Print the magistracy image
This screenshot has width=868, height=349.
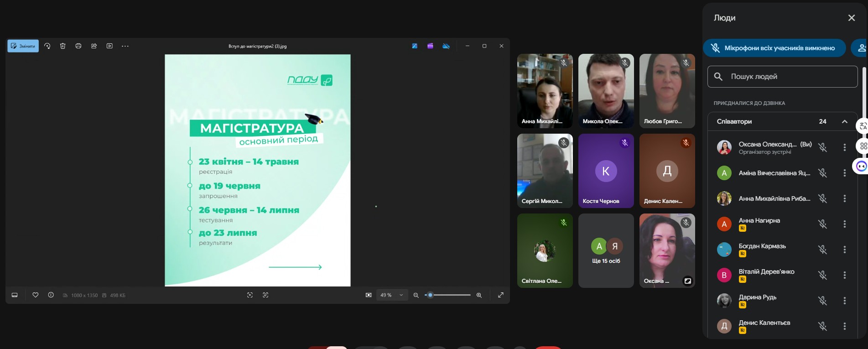pyautogui.click(x=78, y=46)
